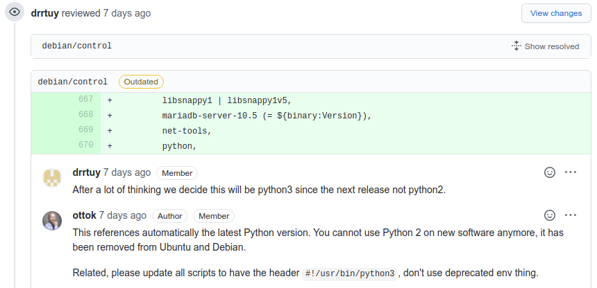The width and height of the screenshot is (597, 288).
Task: Open three-dot menu on drrtuy's comment
Action: point(571,172)
